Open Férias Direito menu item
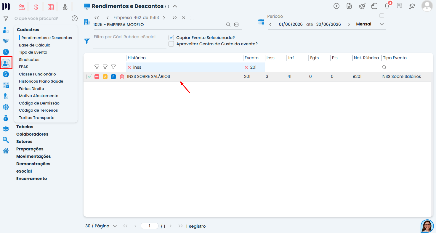Screen dimensions: 436x233 (x=31, y=89)
